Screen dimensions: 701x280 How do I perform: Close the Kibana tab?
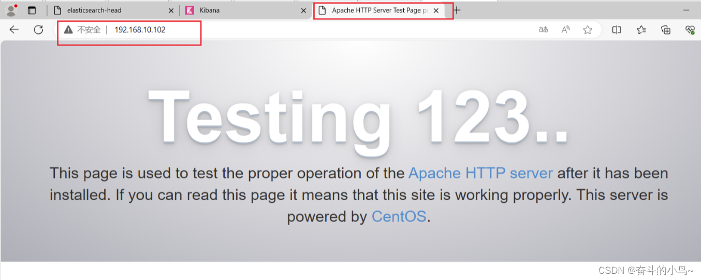coord(303,10)
